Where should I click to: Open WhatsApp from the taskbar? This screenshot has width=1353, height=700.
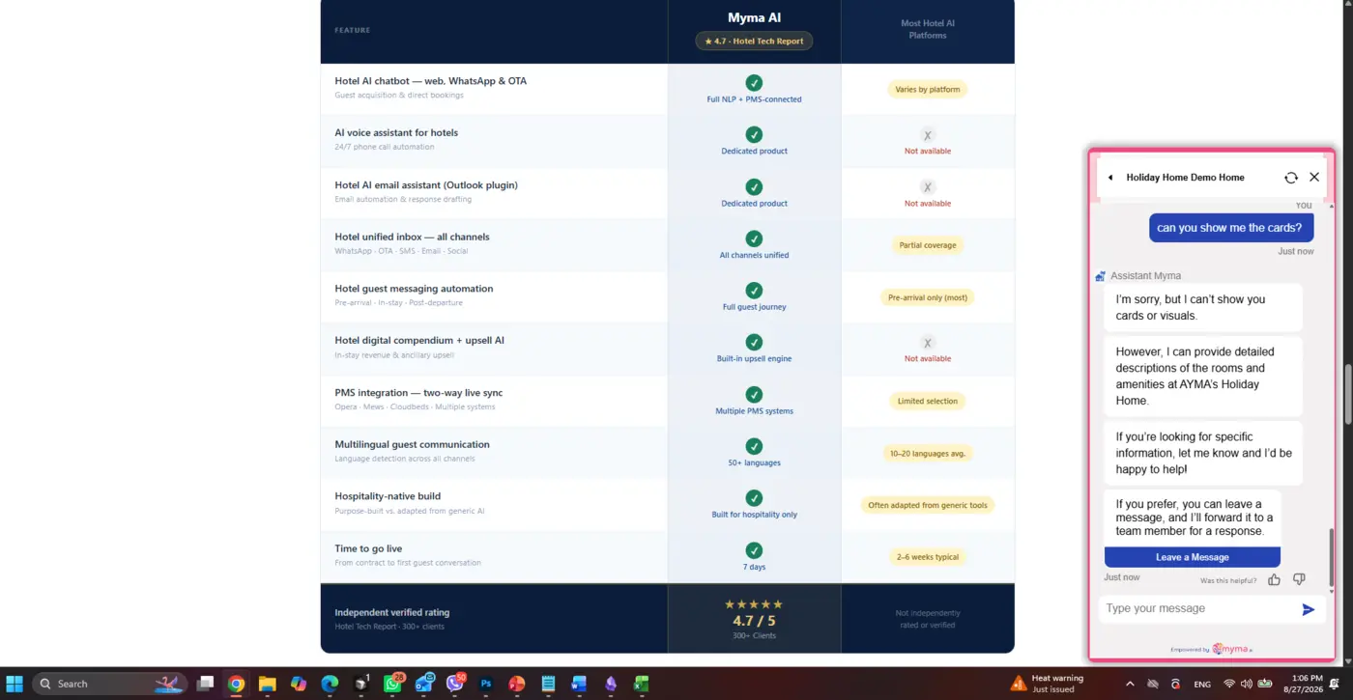[x=392, y=684]
